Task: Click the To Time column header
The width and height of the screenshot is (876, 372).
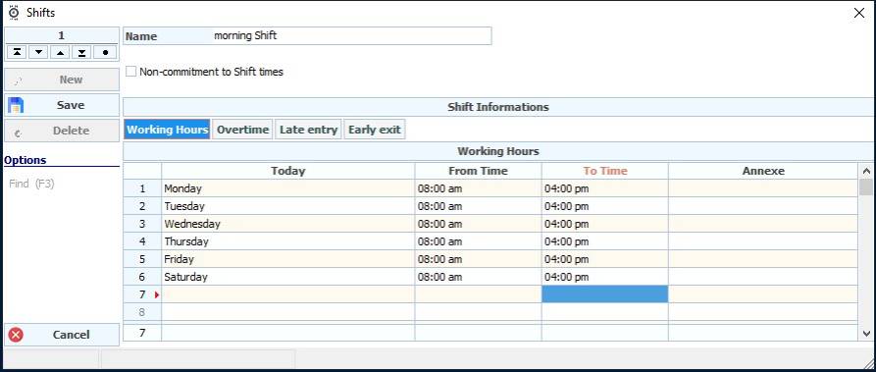Action: point(605,171)
